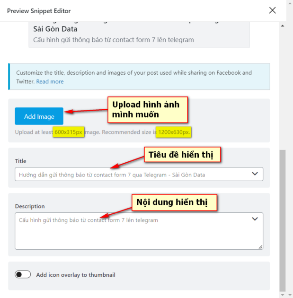Click the 'Sài Gòn Data' preview title
293x298 pixels.
(55, 29)
